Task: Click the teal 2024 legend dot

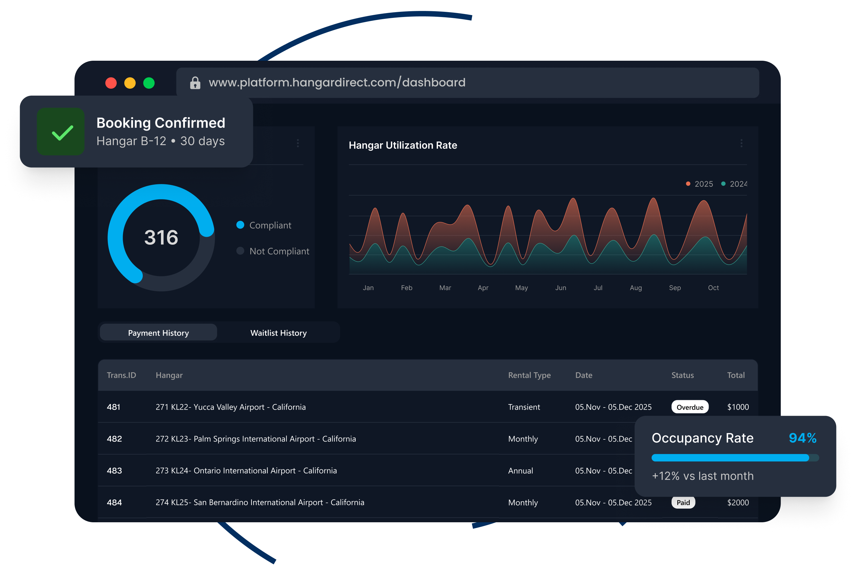Action: [723, 183]
